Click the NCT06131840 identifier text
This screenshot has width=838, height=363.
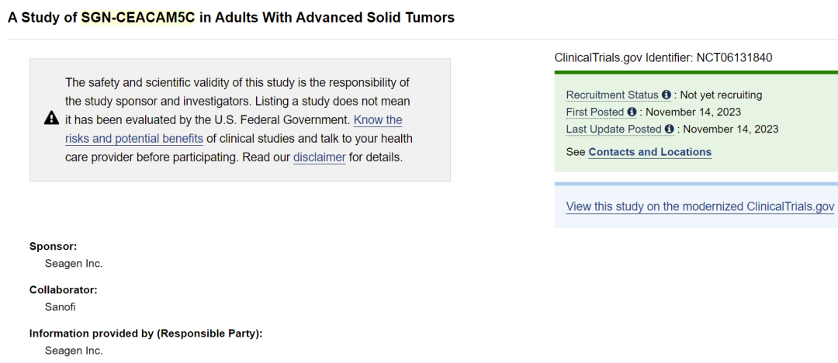[x=733, y=57]
